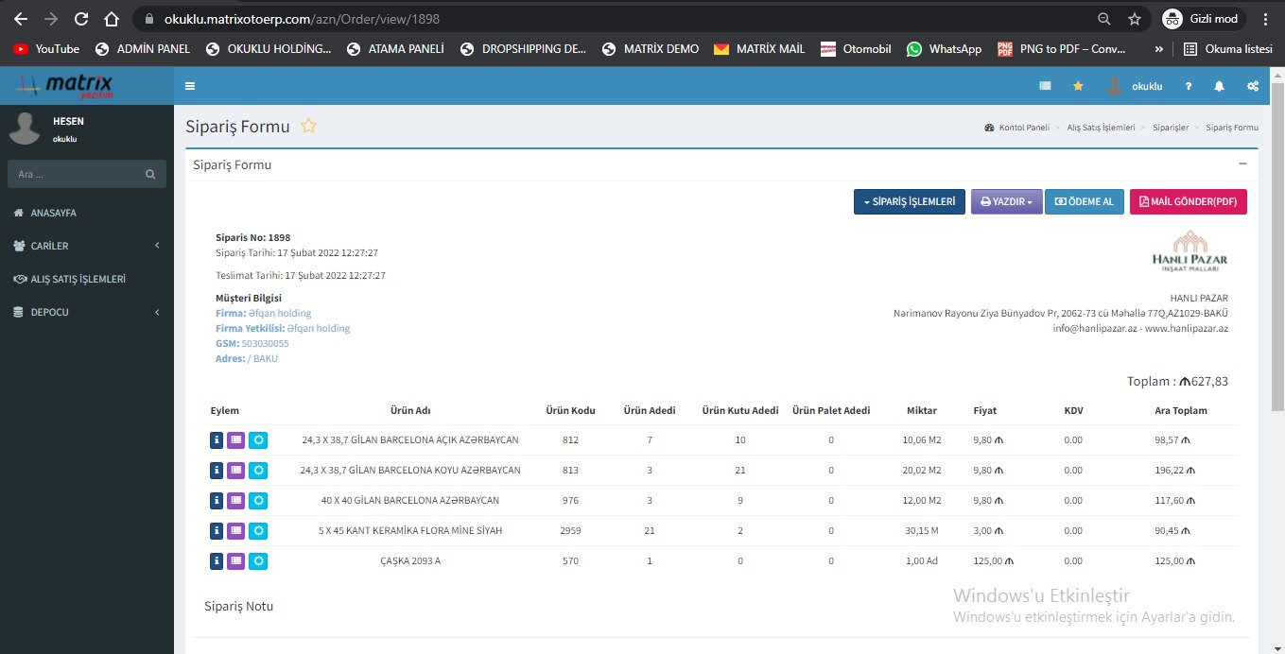Click the MAIL GÖNDER(PDF) button
This screenshot has width=1285, height=654.
coord(1188,202)
